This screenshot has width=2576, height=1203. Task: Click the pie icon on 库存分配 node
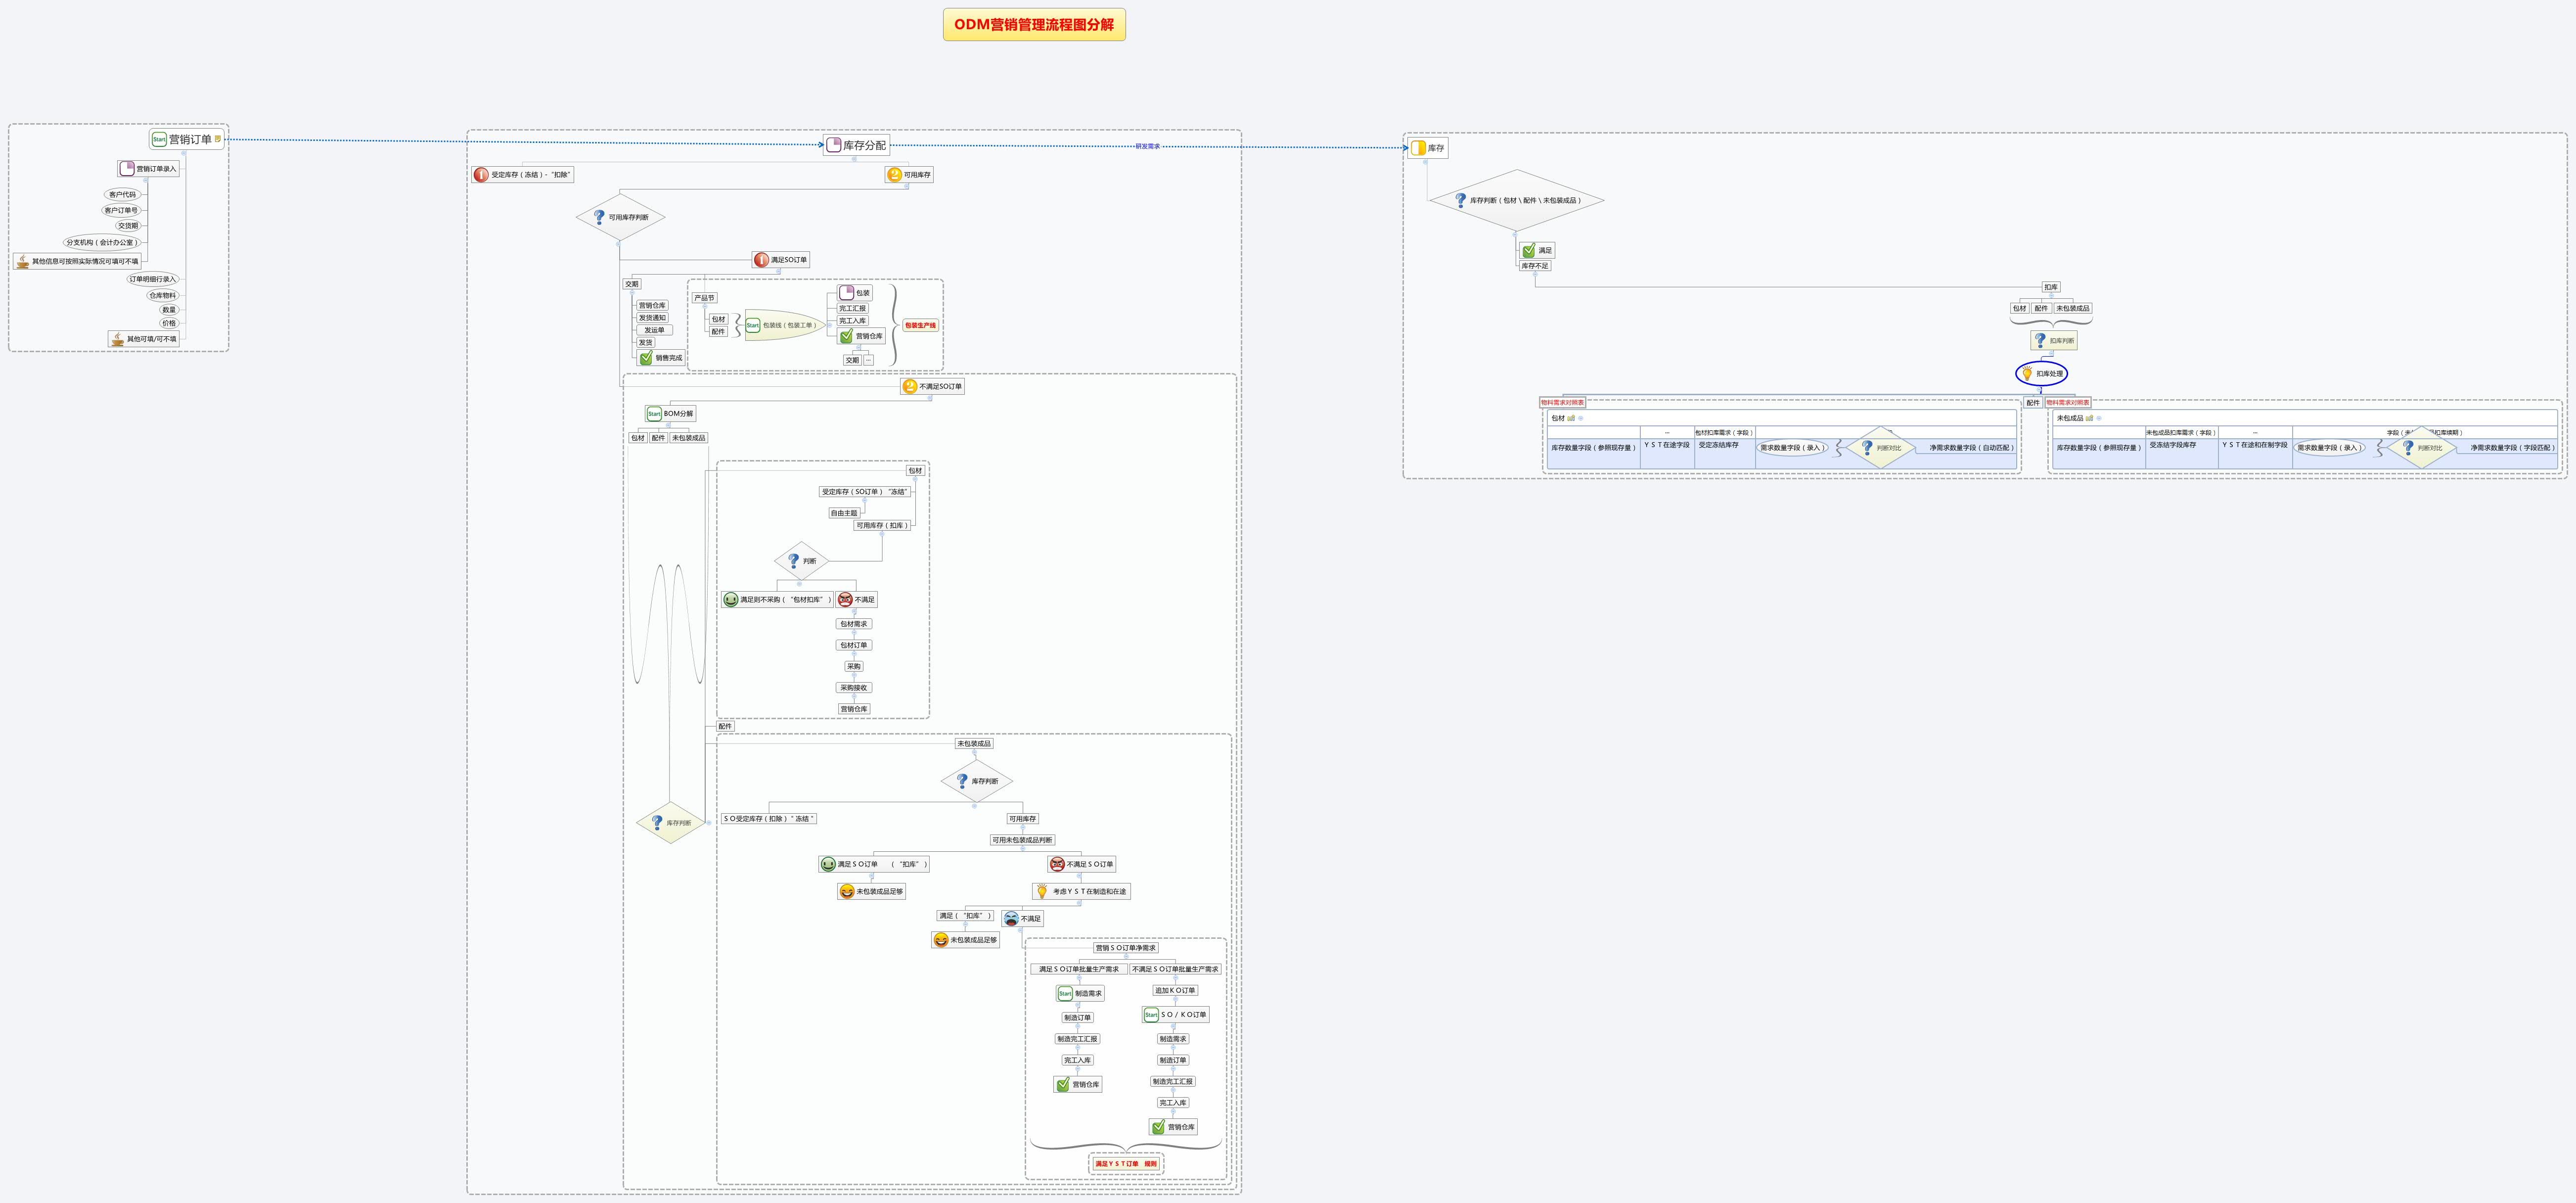834,145
